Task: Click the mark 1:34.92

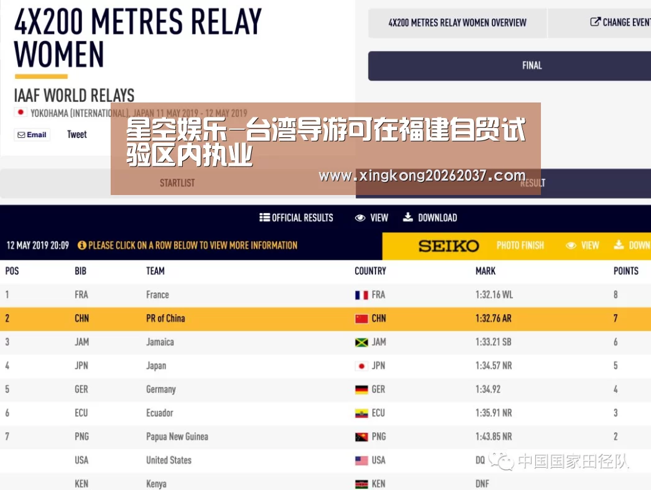Action: (x=488, y=389)
